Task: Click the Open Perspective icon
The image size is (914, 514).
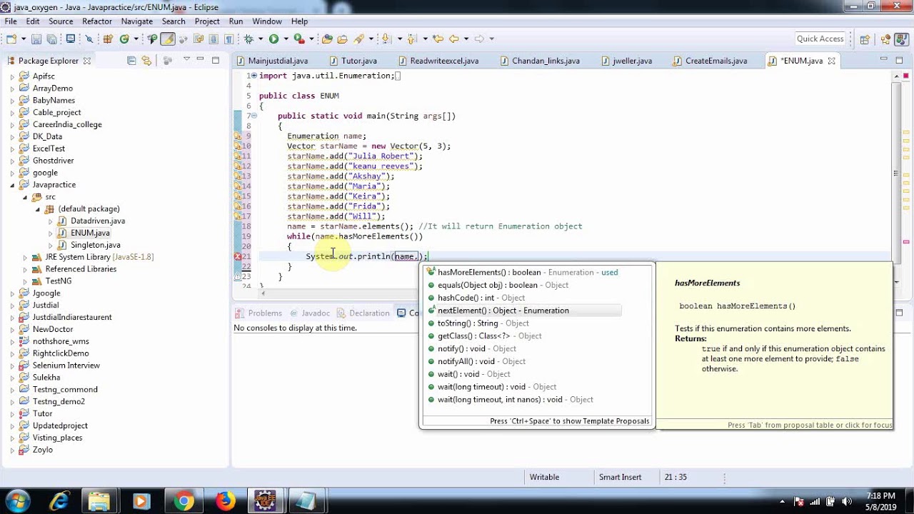Action: click(865, 39)
